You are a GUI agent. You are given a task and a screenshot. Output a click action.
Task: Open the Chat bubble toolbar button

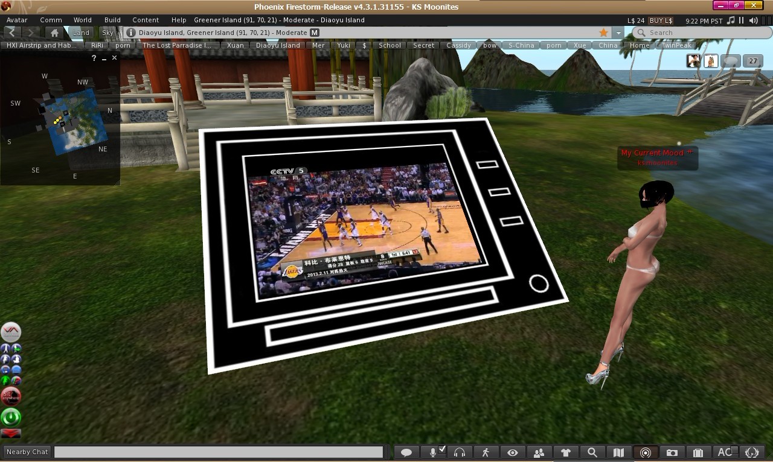[x=406, y=452]
